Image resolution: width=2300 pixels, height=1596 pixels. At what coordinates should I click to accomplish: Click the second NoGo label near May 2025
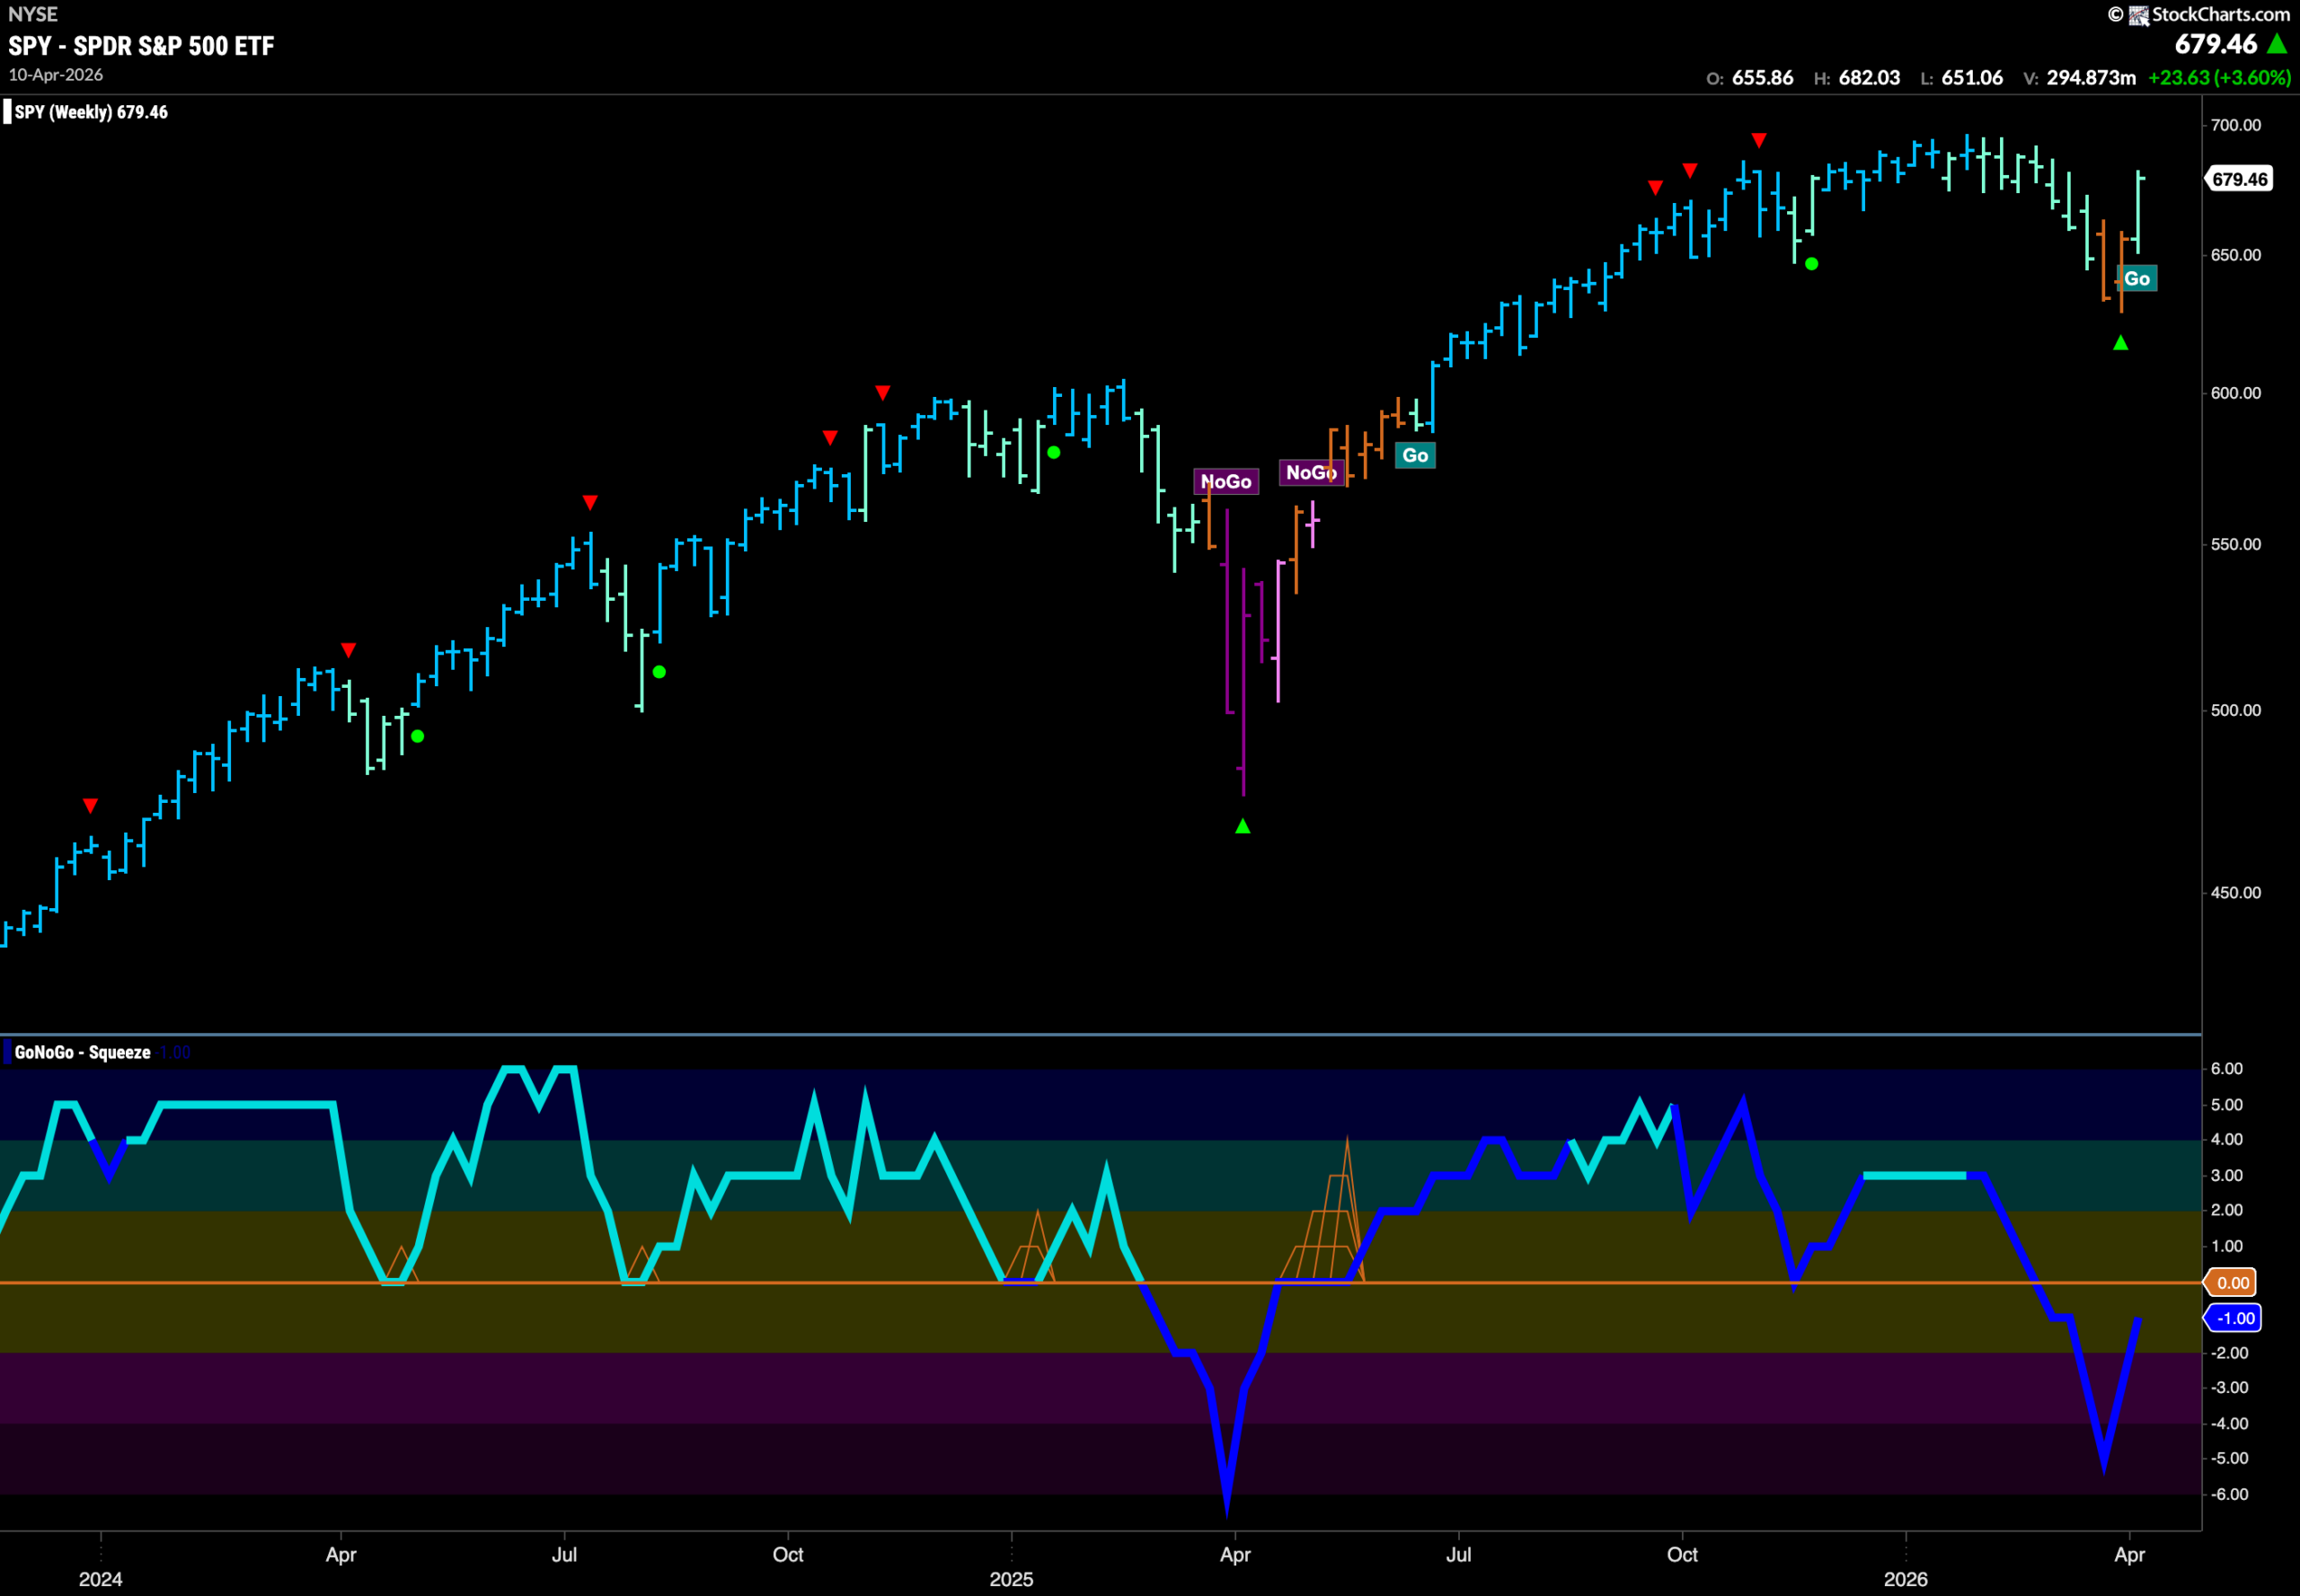click(1311, 473)
